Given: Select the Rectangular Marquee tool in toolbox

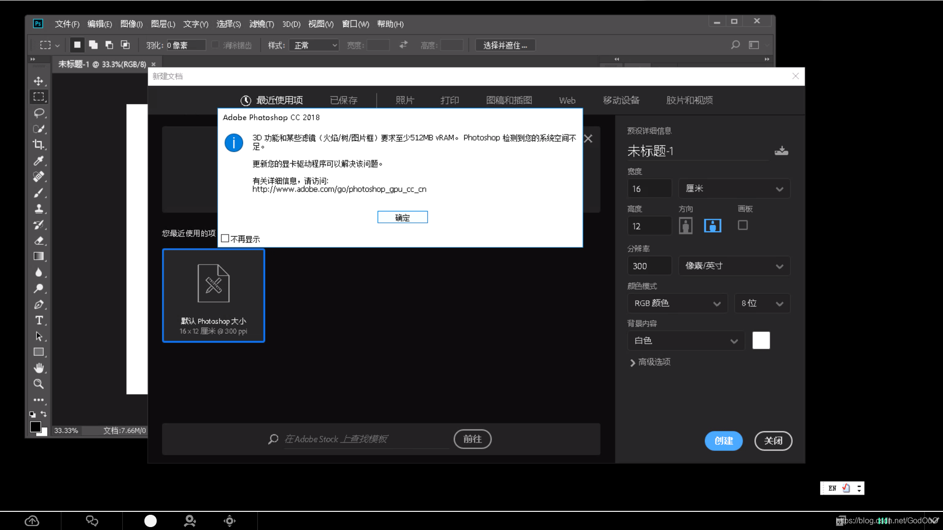Looking at the screenshot, I should pyautogui.click(x=38, y=97).
